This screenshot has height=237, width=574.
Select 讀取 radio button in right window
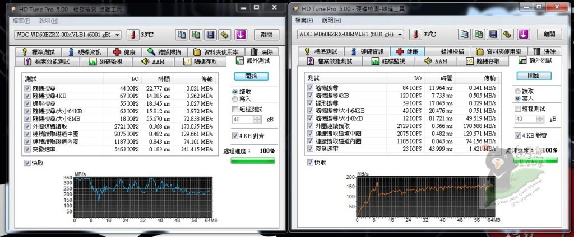pos(517,91)
